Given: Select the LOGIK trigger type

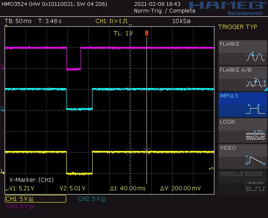Looking at the screenshot, I should point(243,130).
